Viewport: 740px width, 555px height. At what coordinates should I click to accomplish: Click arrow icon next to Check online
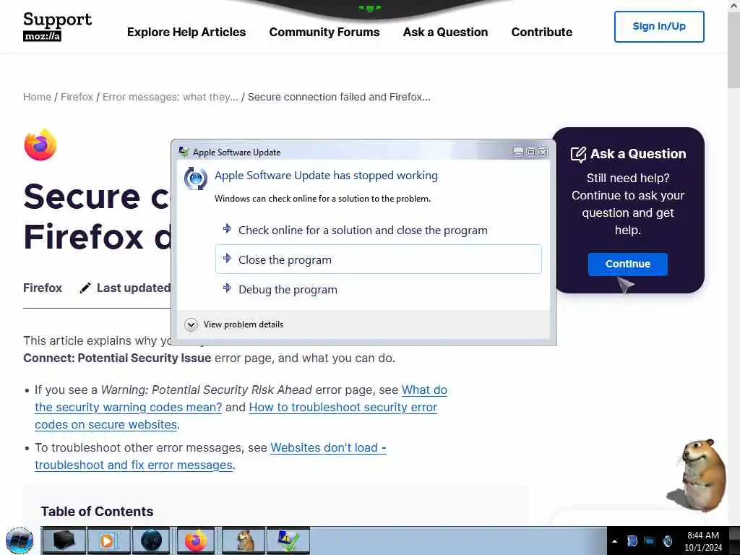click(x=227, y=228)
